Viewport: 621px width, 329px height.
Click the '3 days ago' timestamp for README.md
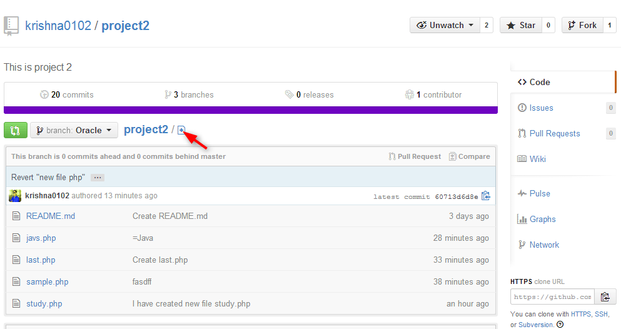pyautogui.click(x=468, y=216)
